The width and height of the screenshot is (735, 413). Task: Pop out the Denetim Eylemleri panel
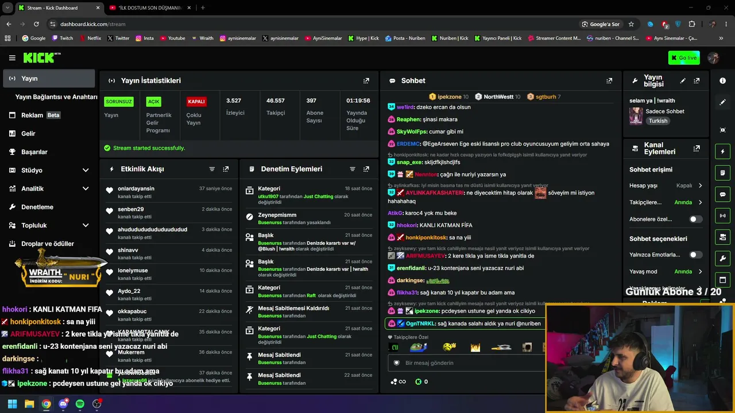[x=366, y=169]
